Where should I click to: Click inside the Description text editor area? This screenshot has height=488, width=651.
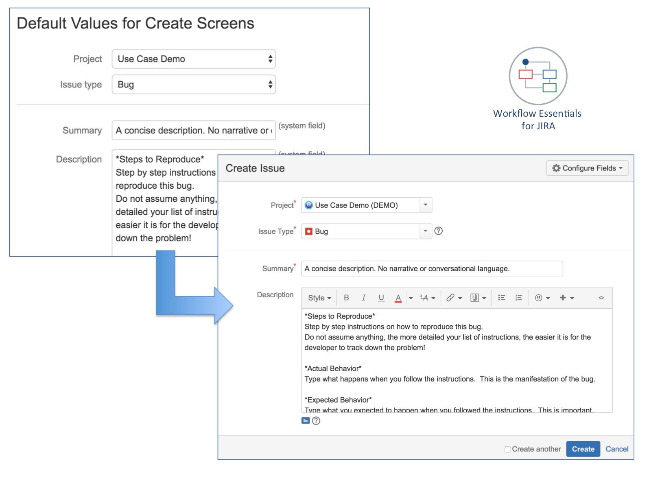click(457, 361)
